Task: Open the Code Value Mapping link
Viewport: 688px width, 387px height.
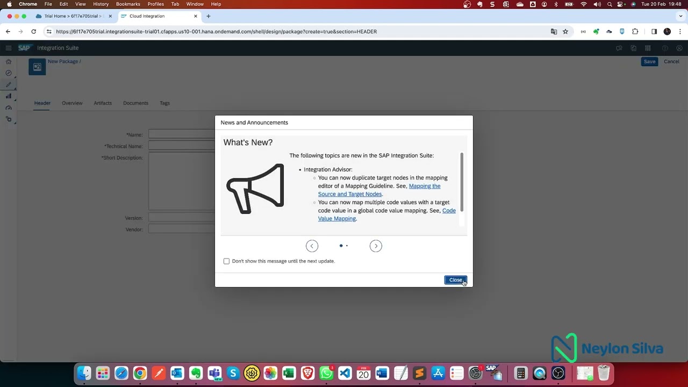Action: (387, 214)
